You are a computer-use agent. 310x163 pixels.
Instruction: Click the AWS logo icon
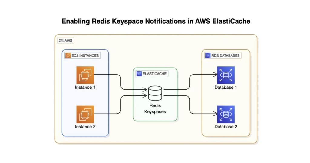(x=61, y=40)
